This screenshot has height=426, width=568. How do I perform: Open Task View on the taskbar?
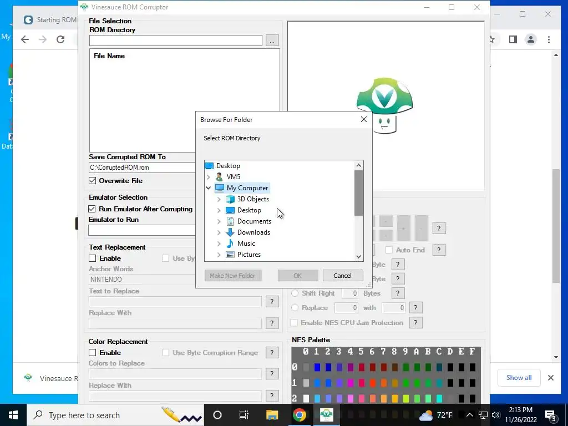pyautogui.click(x=244, y=415)
